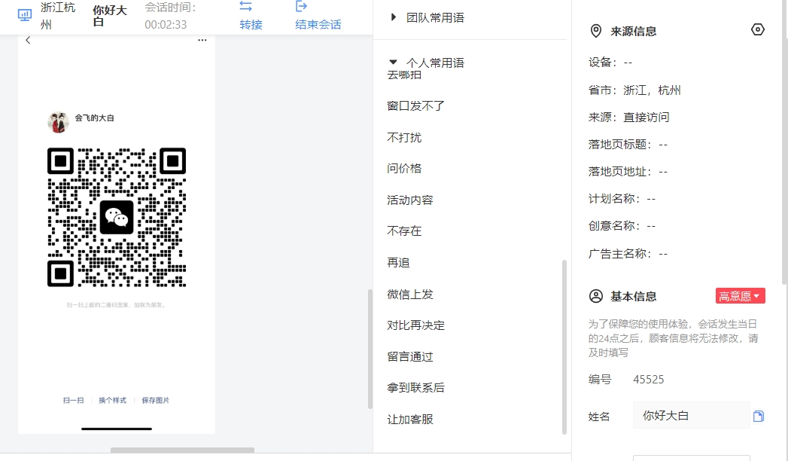Click the quick phrases list vertical scrollbar

click(564, 347)
